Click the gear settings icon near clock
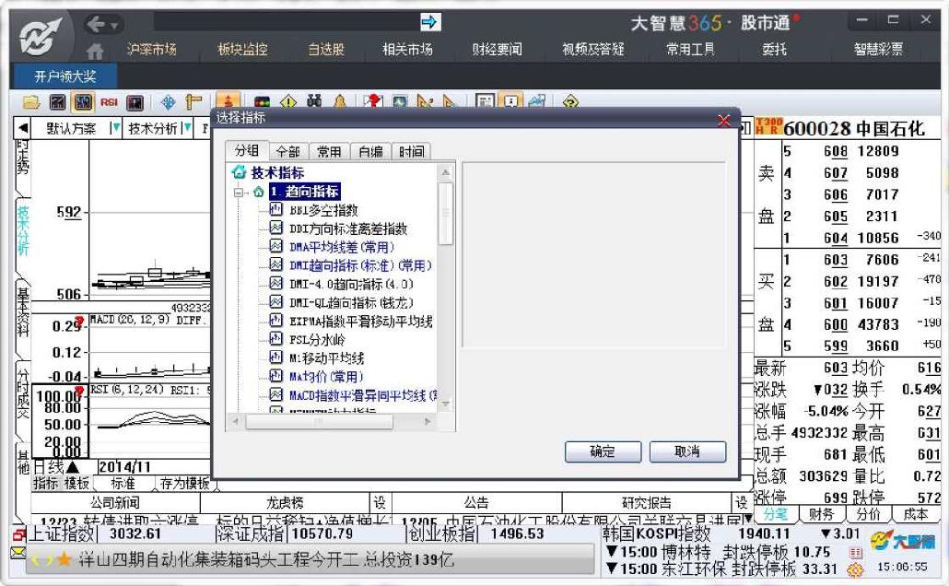949x586 pixels. coord(855,569)
